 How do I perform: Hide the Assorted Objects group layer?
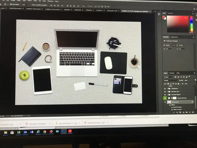pyautogui.click(x=165, y=95)
